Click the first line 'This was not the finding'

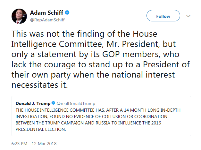pyautogui.click(x=58, y=34)
